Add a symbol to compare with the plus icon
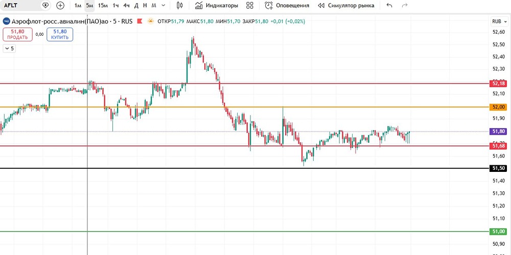 (x=60, y=6)
